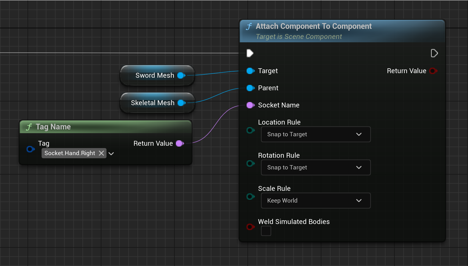
Task: Click the output execution pin on Attach node
Action: [x=434, y=53]
